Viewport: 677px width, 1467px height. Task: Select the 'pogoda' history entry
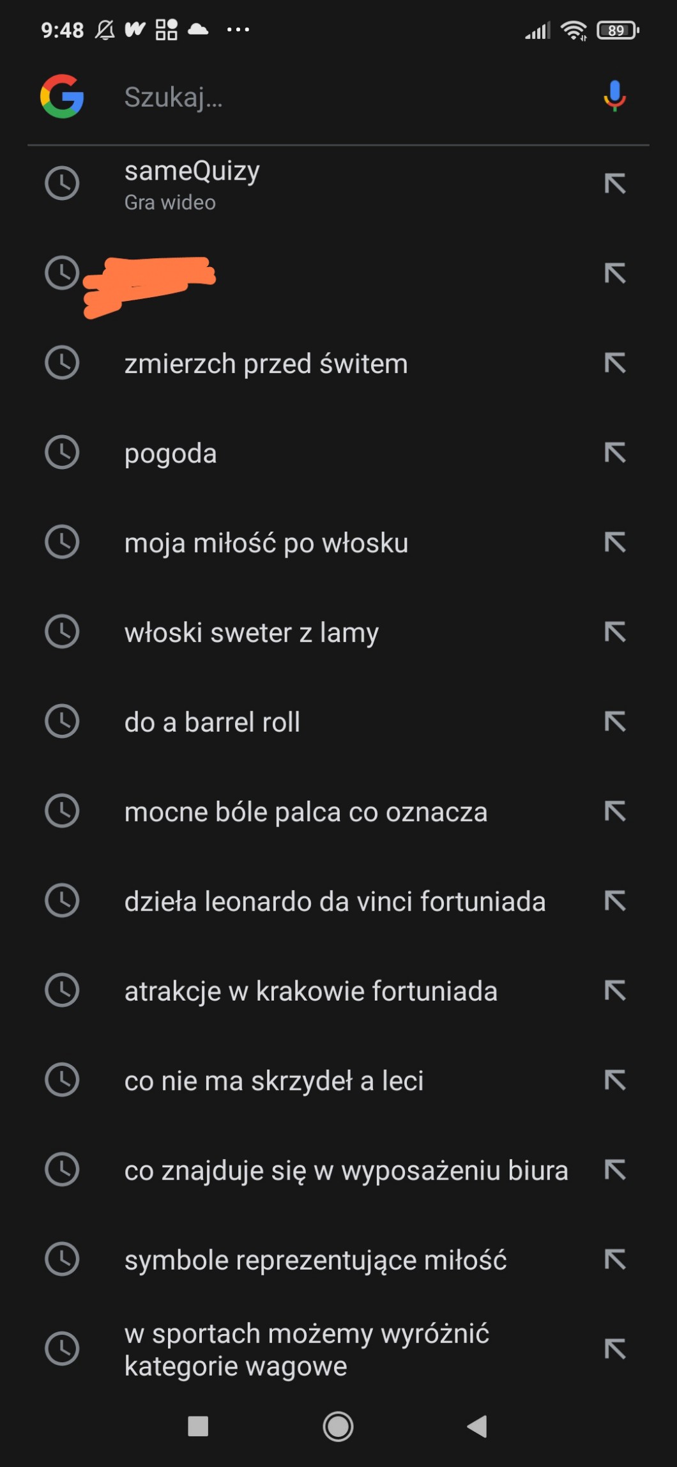pyautogui.click(x=171, y=454)
